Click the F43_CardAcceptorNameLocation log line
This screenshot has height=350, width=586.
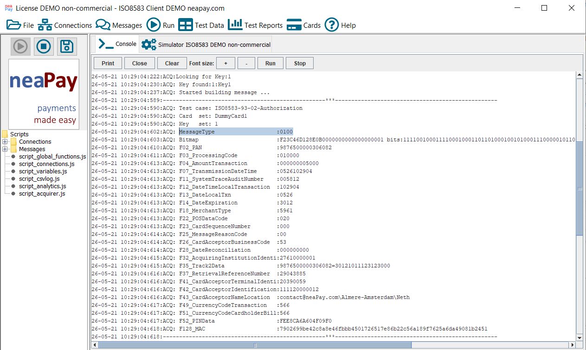tap(251, 297)
